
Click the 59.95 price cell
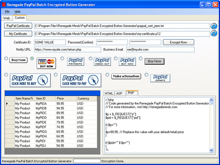66,141
